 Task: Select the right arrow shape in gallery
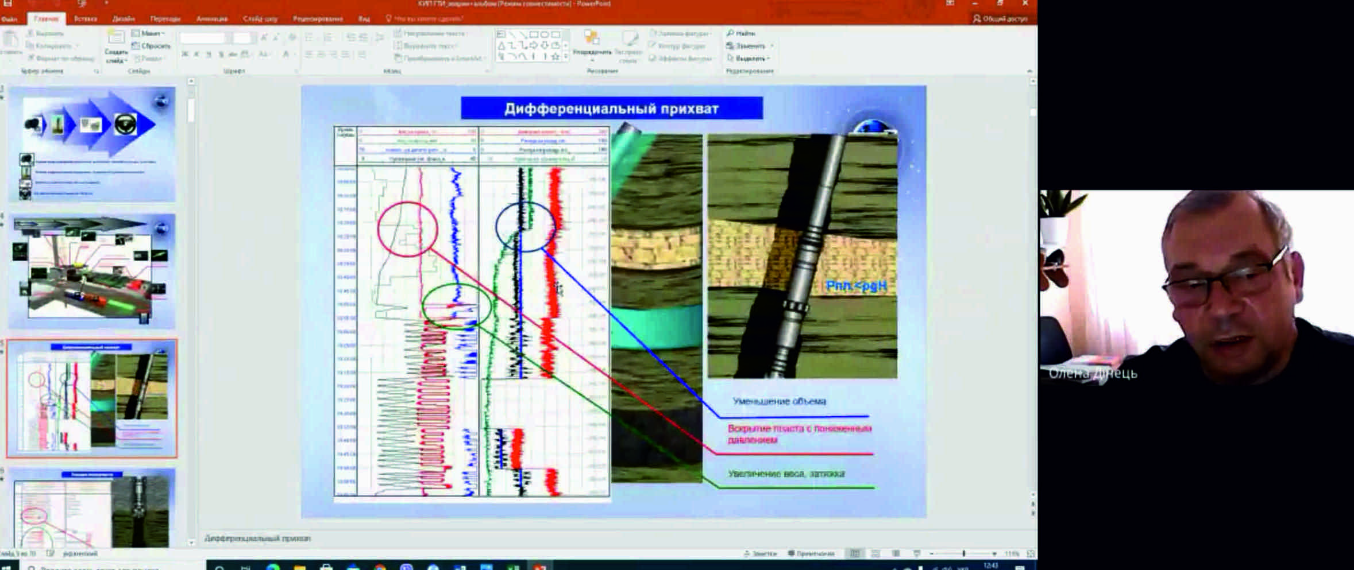(x=534, y=45)
